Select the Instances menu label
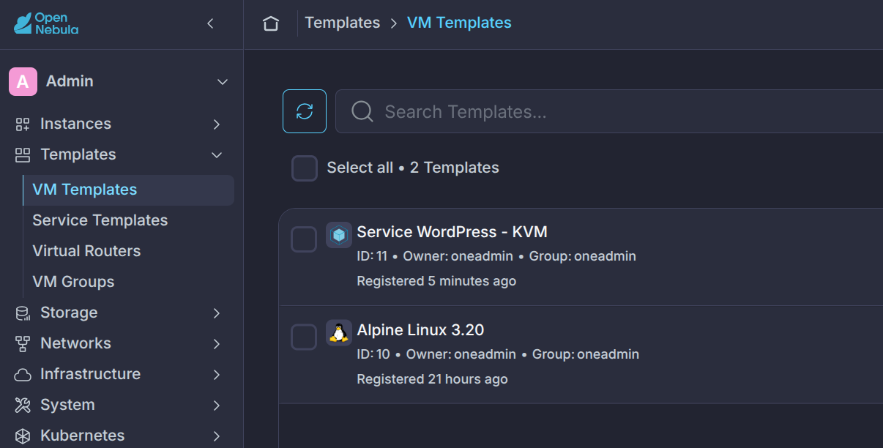This screenshot has width=883, height=448. click(75, 124)
